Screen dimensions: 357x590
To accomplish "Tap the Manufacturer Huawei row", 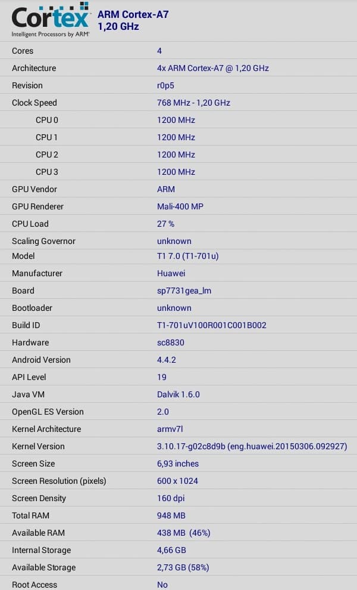I will click(178, 274).
